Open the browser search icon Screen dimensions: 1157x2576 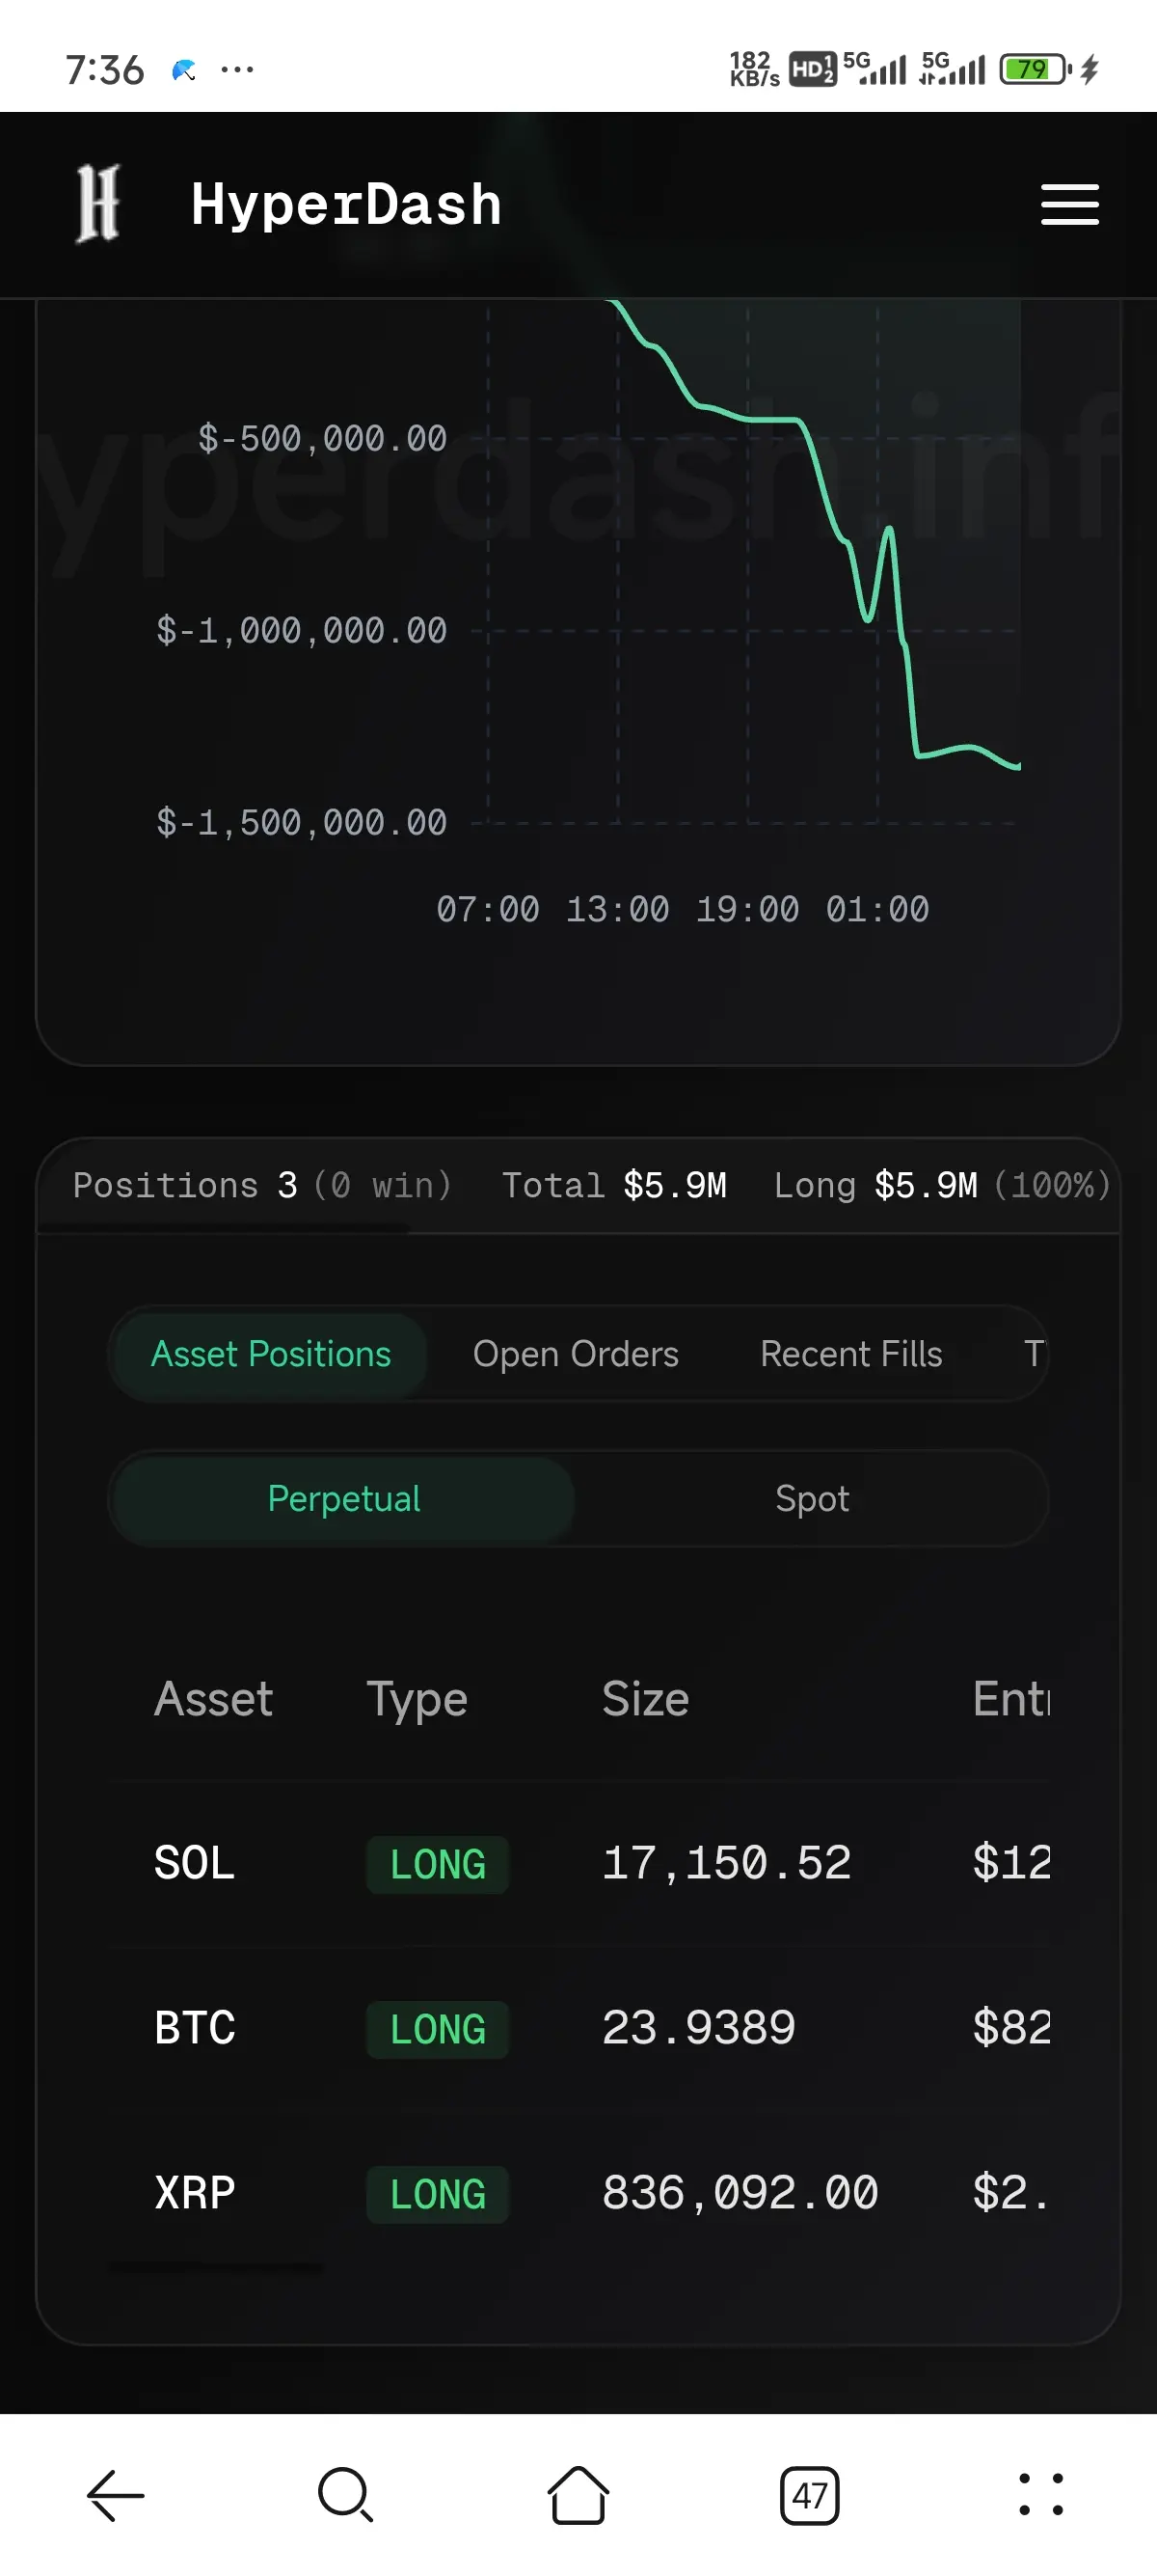tap(346, 2495)
